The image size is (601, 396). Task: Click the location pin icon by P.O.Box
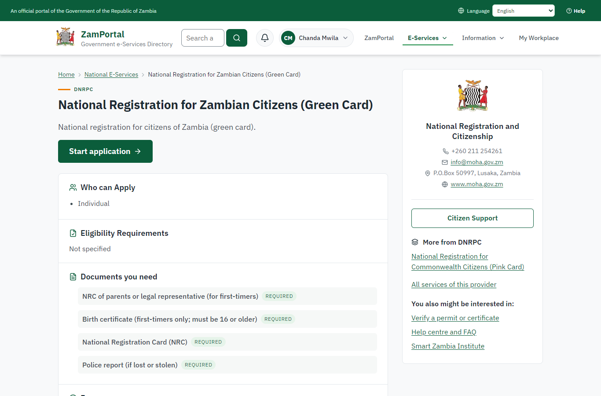pos(428,173)
